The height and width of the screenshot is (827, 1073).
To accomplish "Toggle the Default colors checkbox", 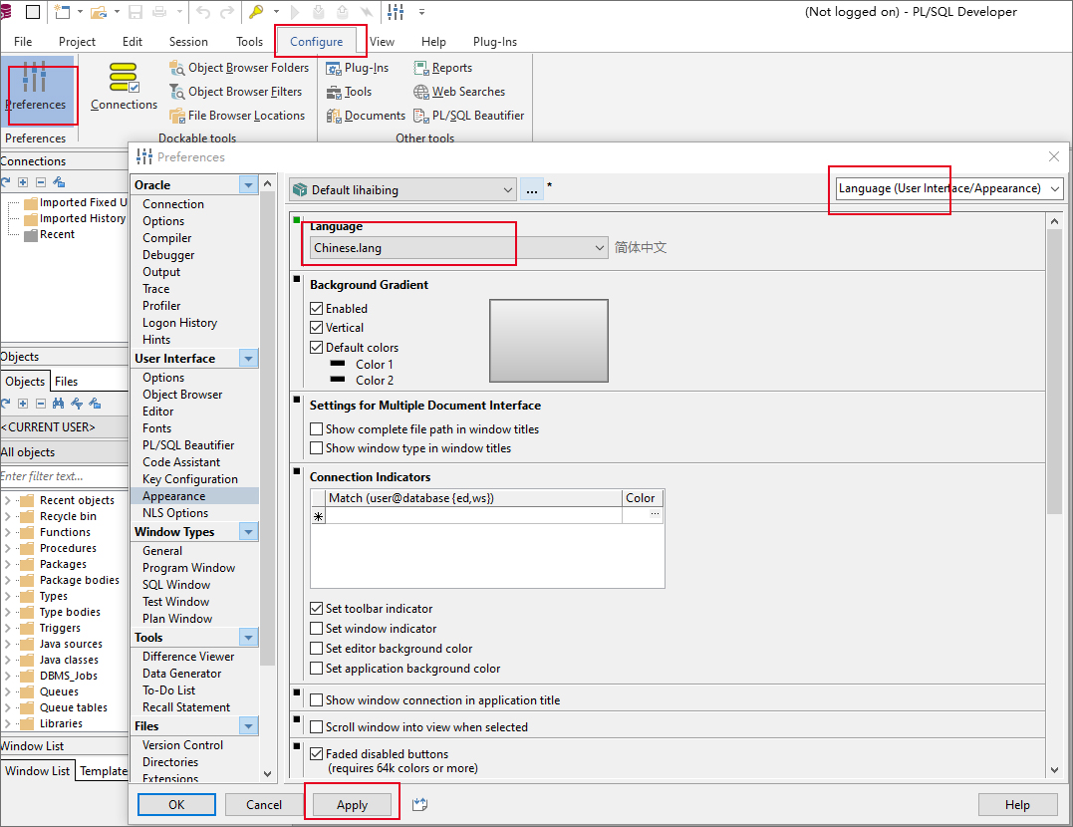I will pos(316,348).
